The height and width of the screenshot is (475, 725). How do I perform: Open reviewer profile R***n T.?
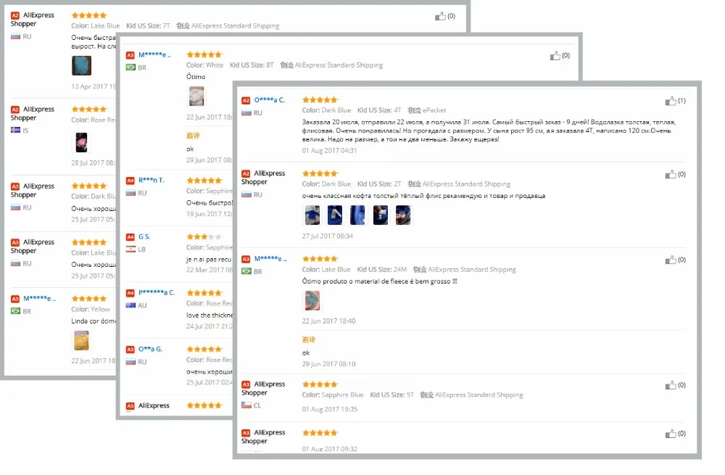tap(152, 181)
